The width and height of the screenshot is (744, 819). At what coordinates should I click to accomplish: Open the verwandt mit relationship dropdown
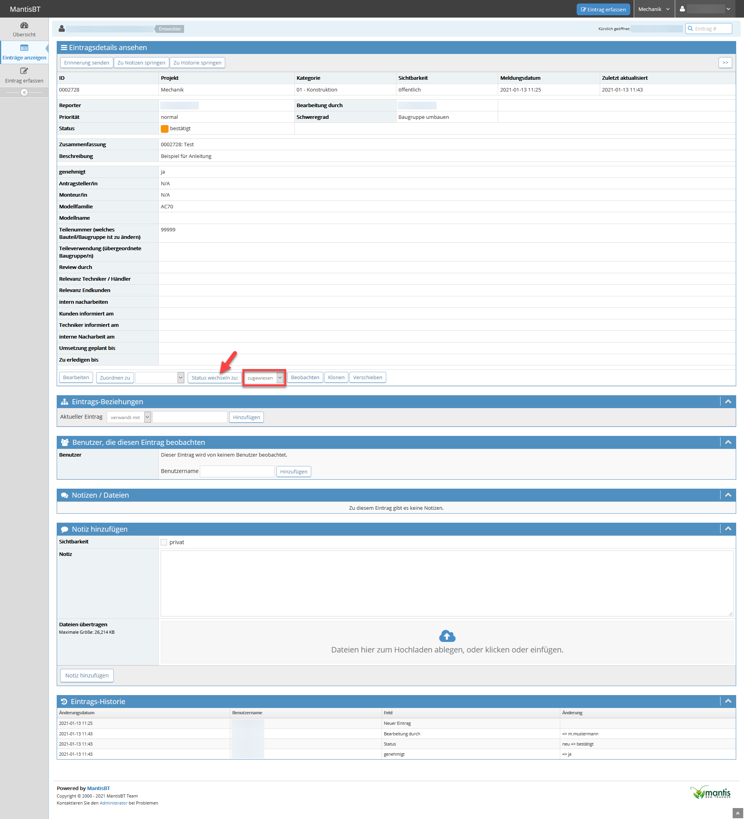coord(129,417)
